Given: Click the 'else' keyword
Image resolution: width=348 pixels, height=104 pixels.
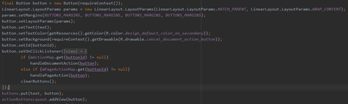Looking at the screenshot, I should (x=26, y=69).
